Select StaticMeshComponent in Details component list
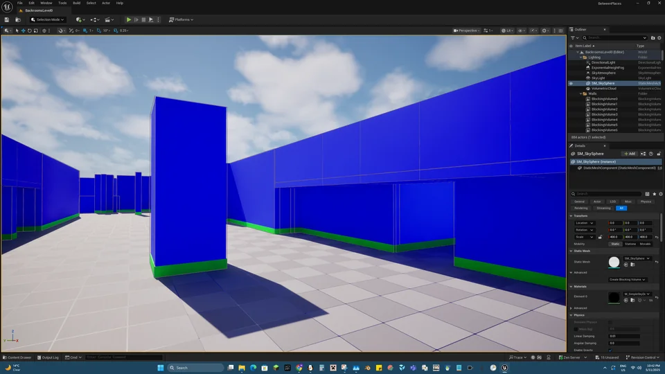 [619, 168]
